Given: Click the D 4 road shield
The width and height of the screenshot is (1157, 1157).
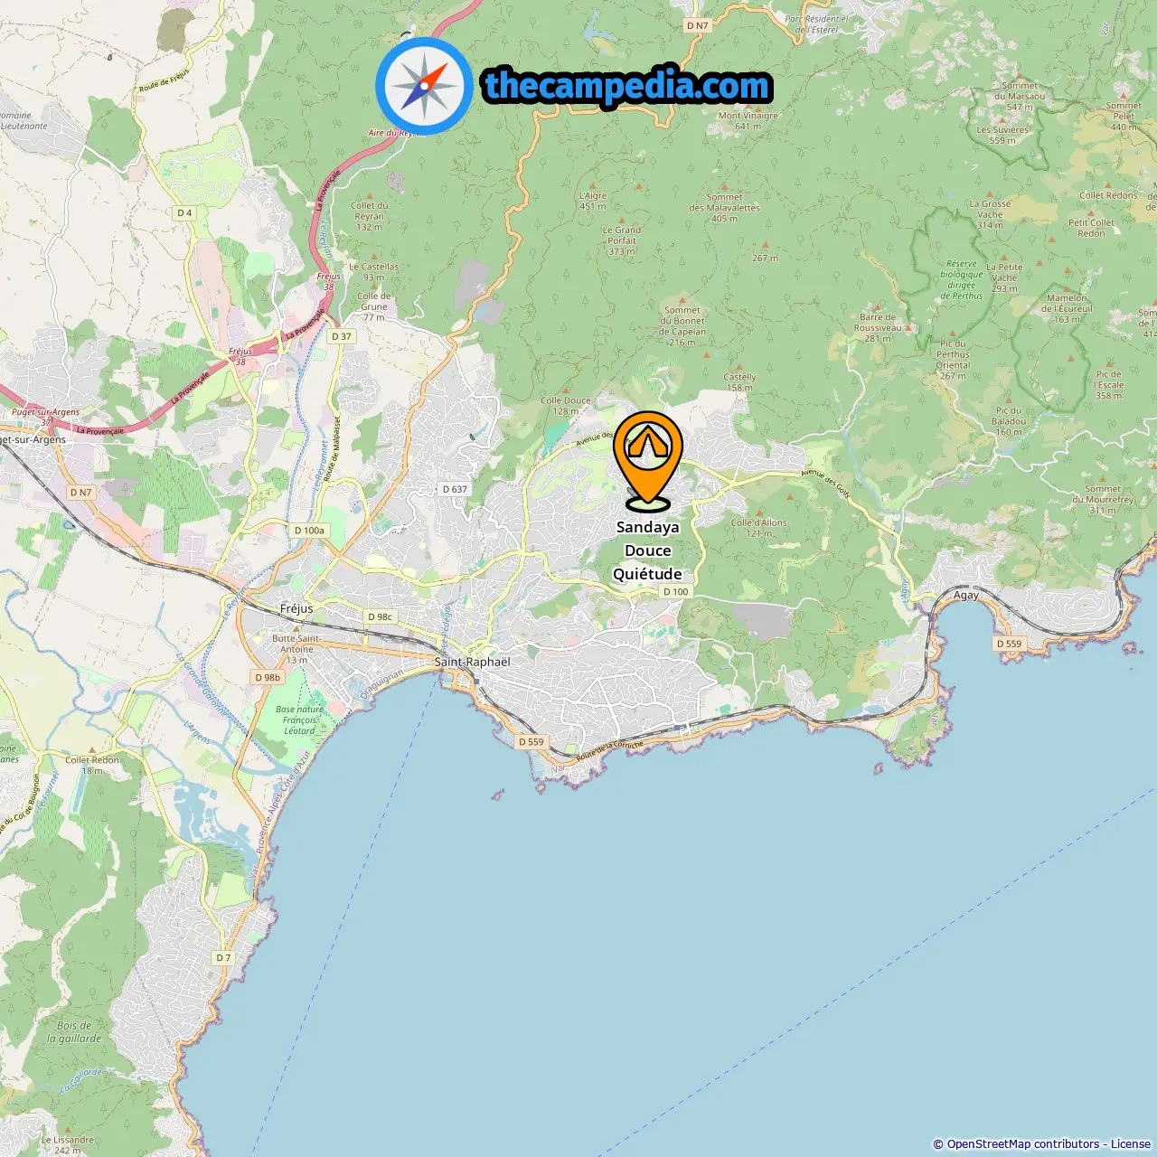Looking at the screenshot, I should (184, 213).
